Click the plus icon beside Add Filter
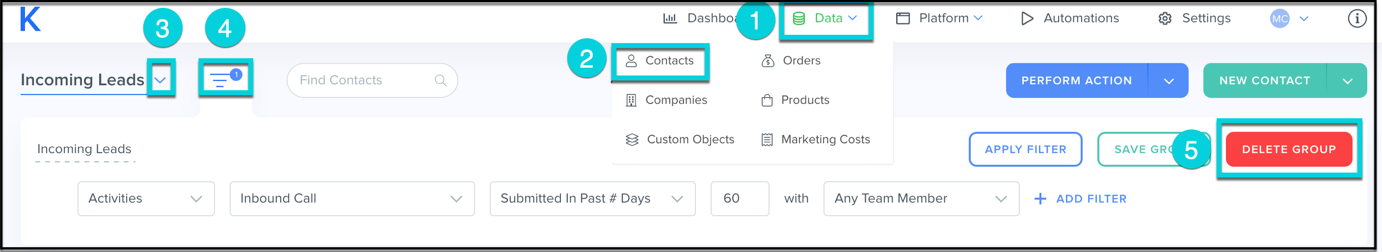The image size is (1382, 252). [x=1040, y=199]
